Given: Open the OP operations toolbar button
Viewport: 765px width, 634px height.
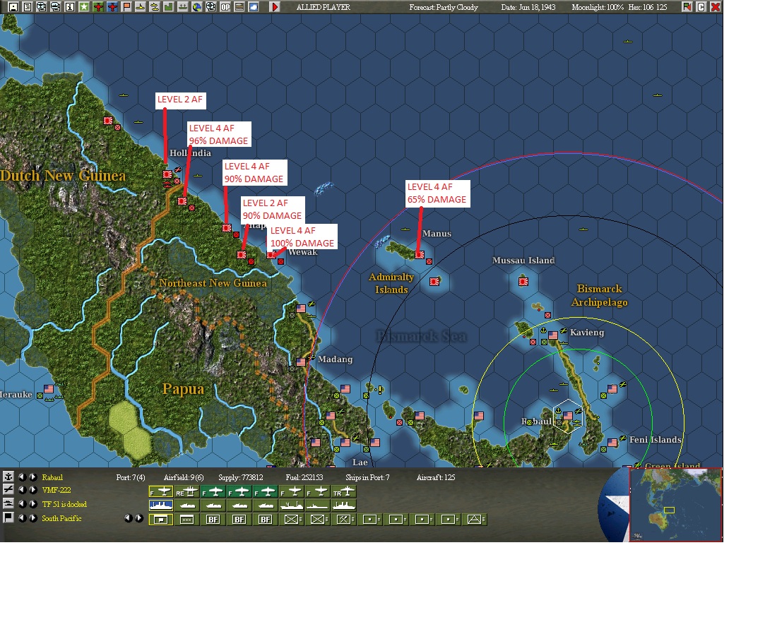Looking at the screenshot, I should point(225,7).
